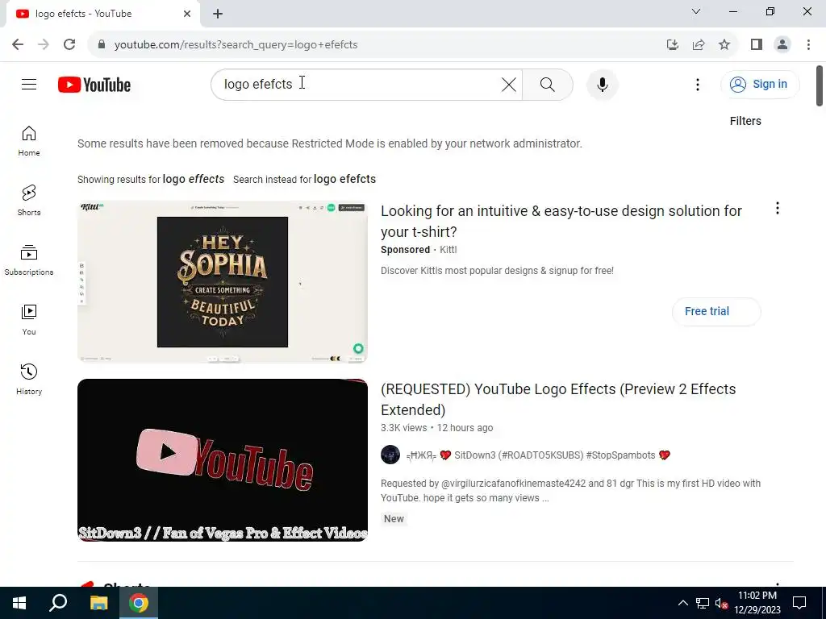
Task: Click Kittl advertiser name
Action: point(448,250)
